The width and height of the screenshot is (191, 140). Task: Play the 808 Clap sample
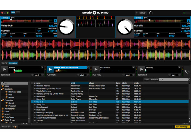click(141, 69)
